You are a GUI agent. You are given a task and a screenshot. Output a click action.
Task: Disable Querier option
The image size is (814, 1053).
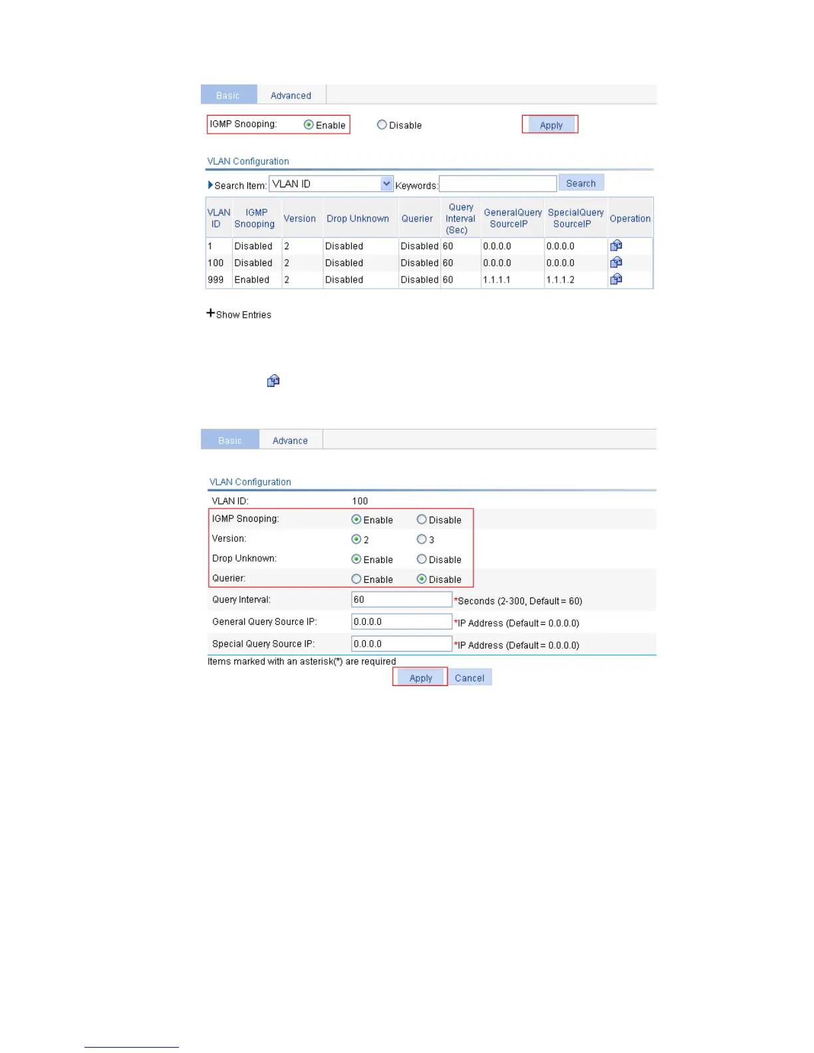click(x=422, y=579)
